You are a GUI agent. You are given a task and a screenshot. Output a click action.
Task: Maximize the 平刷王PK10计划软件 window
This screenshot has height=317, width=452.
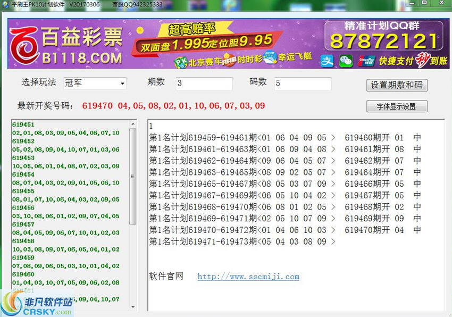click(x=425, y=3)
